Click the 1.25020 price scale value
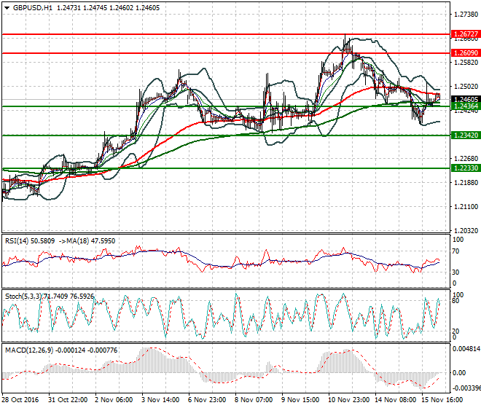Image resolution: width=481 pixels, height=408 pixels. [x=466, y=87]
